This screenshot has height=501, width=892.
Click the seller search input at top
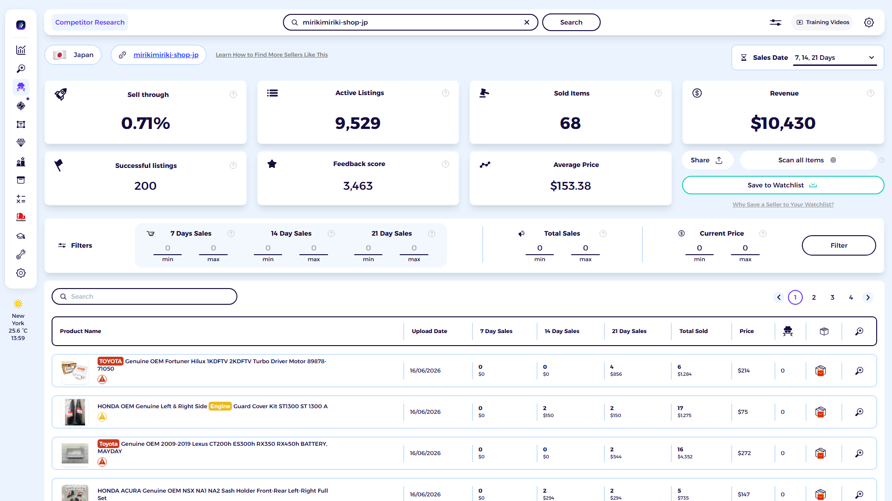[411, 22]
